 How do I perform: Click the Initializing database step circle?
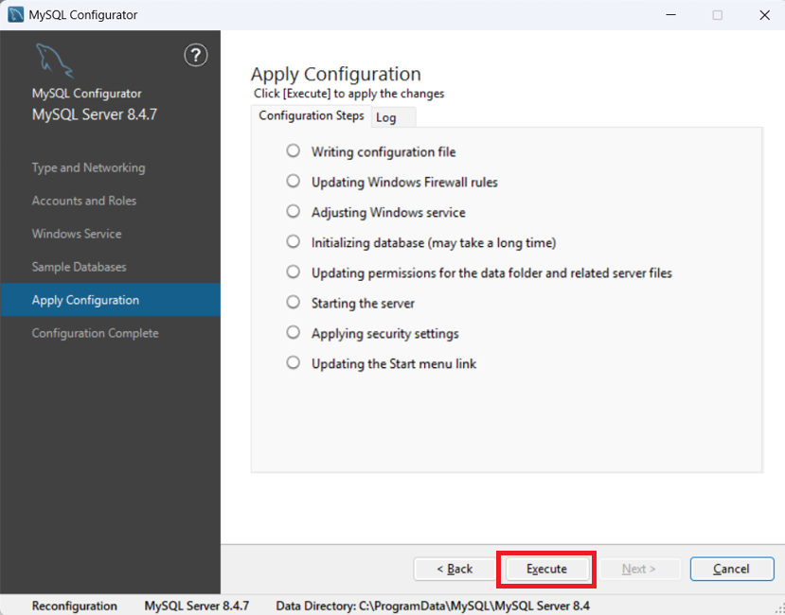point(294,242)
